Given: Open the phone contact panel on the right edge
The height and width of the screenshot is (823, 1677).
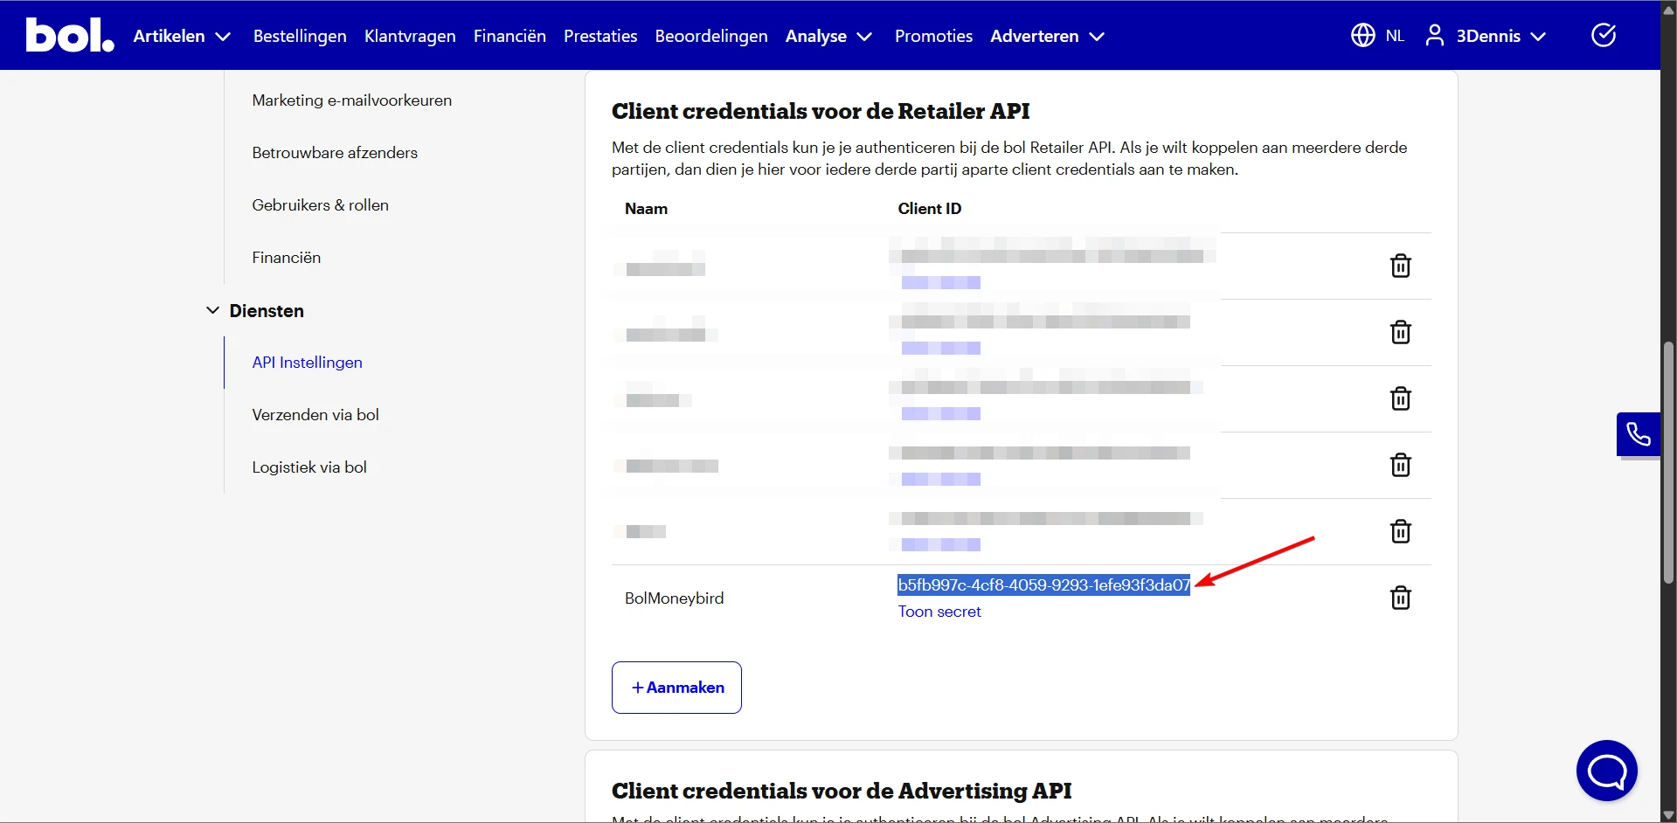Looking at the screenshot, I should (1638, 434).
